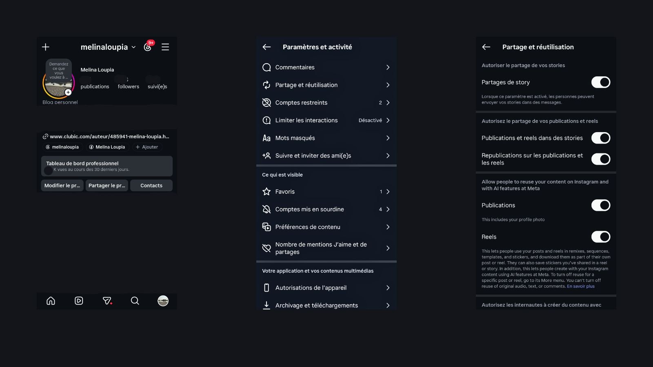Image resolution: width=653 pixels, height=367 pixels.
Task: Toggle Republications sur les publications et reels
Action: click(x=601, y=159)
